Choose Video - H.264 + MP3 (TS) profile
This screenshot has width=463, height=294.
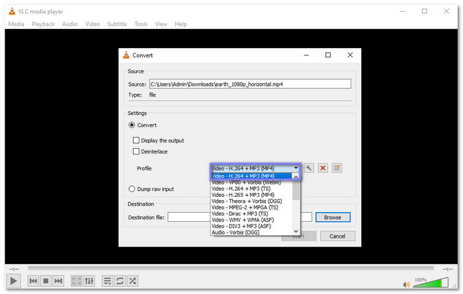pyautogui.click(x=251, y=189)
